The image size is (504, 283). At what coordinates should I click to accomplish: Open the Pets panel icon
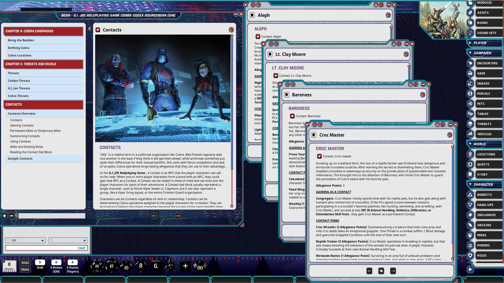click(470, 104)
